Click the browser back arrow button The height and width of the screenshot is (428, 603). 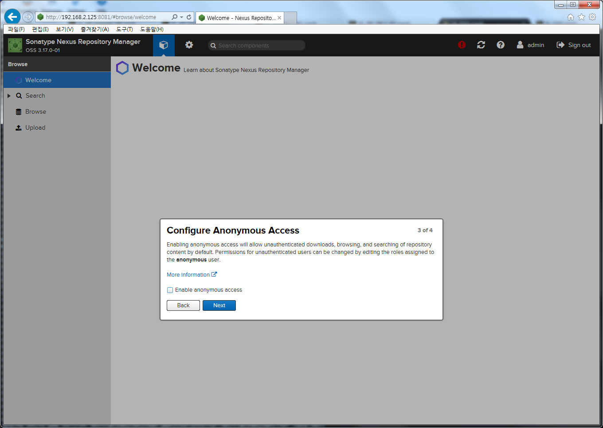pos(12,17)
